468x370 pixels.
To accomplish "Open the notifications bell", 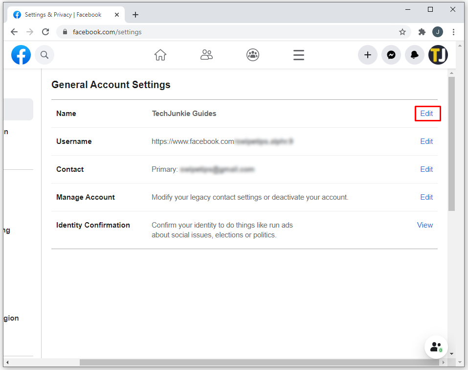I will coord(415,55).
